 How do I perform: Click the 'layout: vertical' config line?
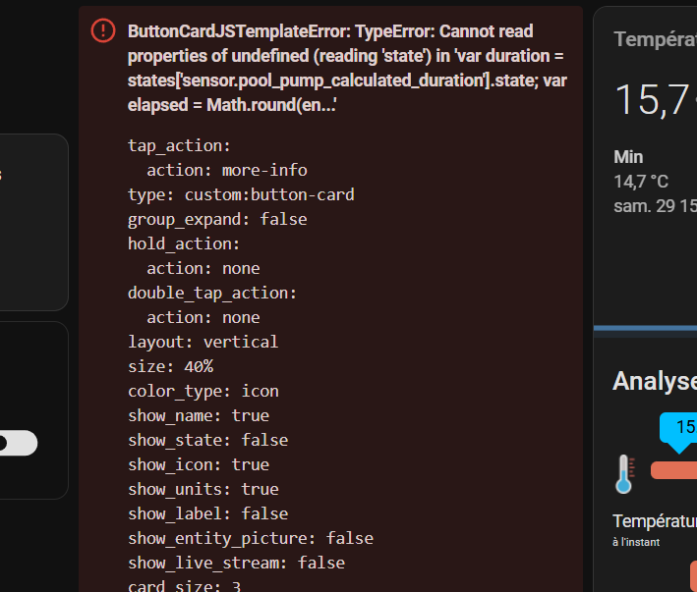point(203,342)
